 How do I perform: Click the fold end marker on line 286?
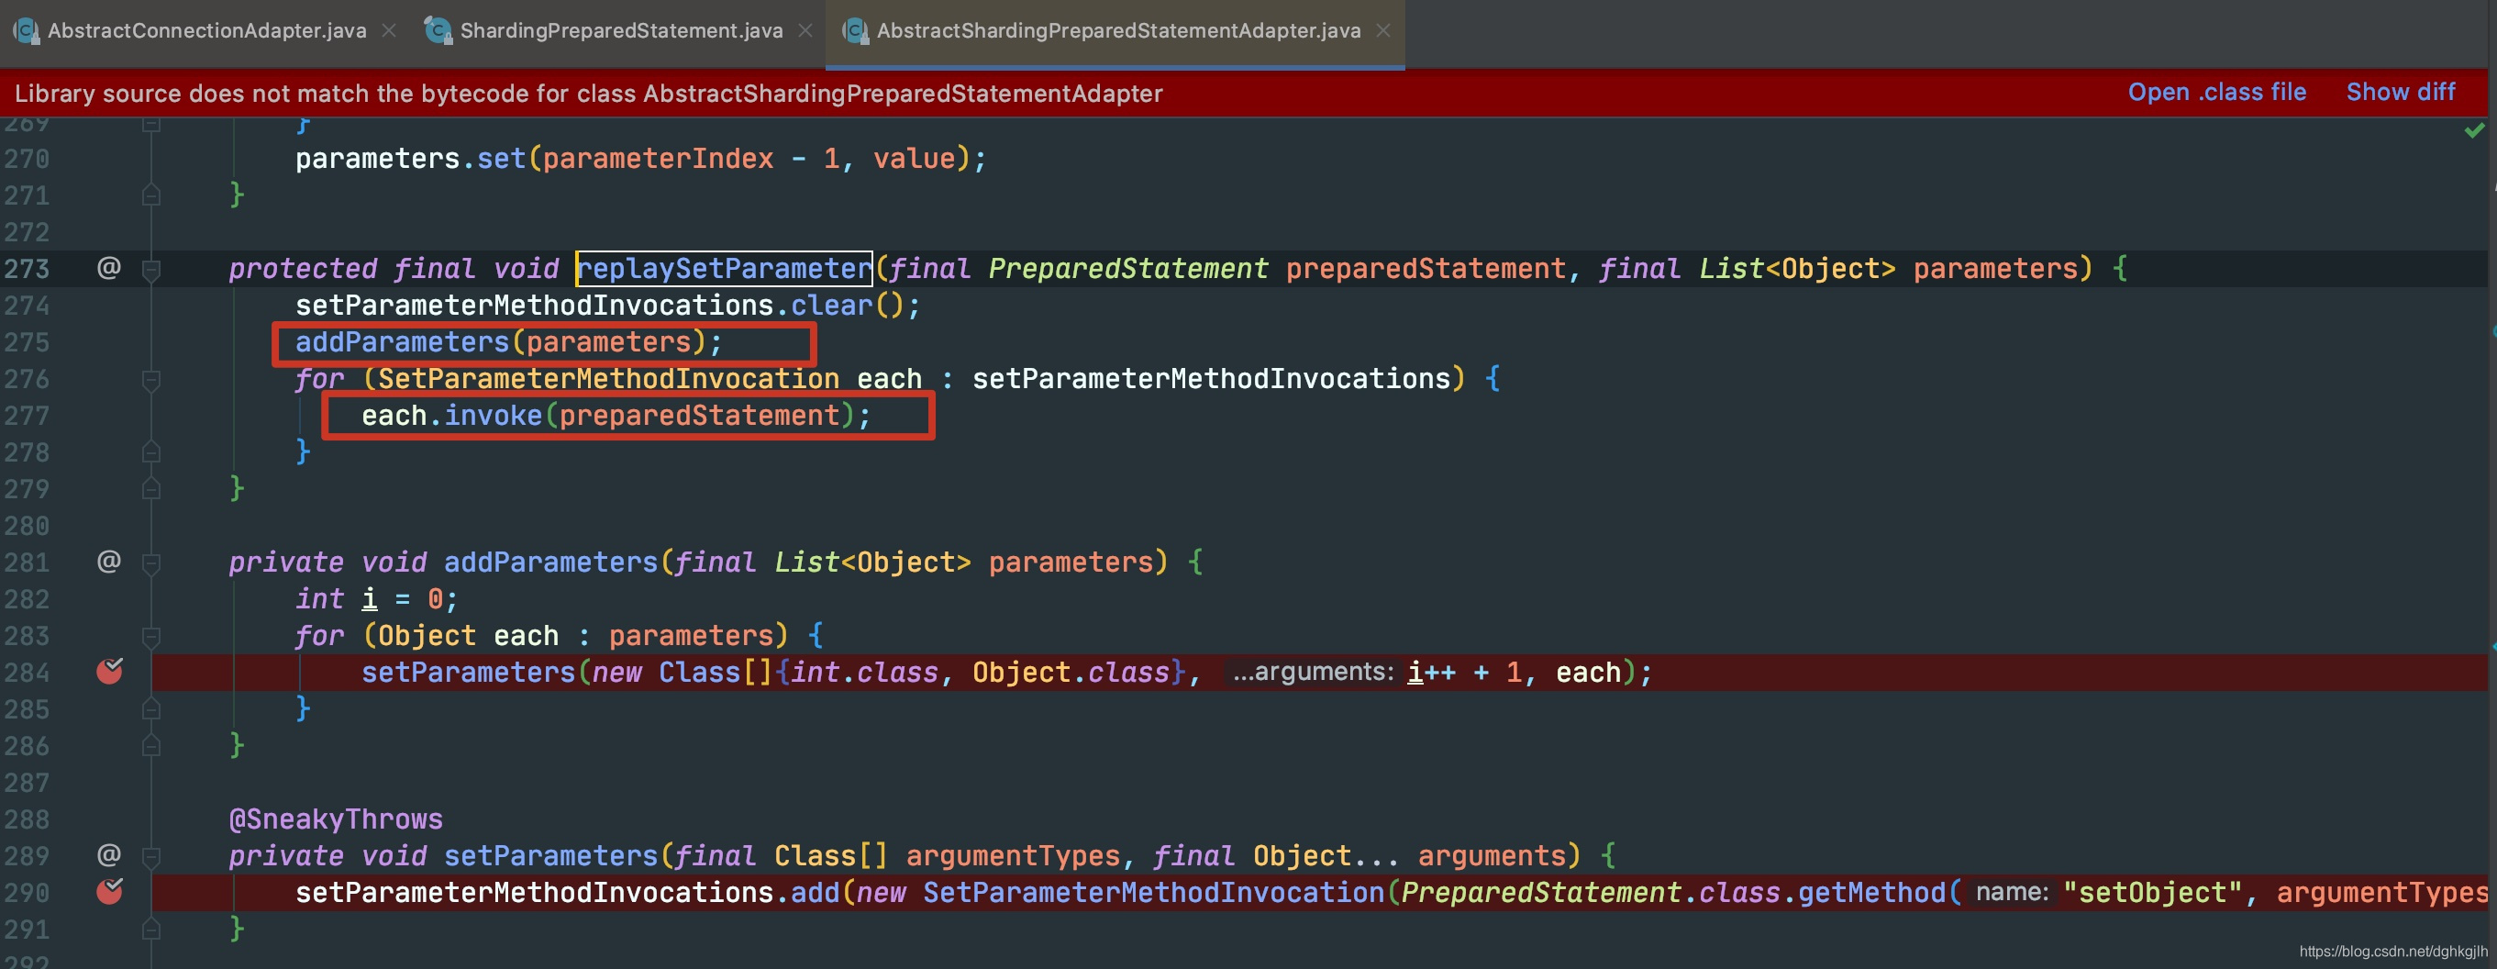[151, 745]
